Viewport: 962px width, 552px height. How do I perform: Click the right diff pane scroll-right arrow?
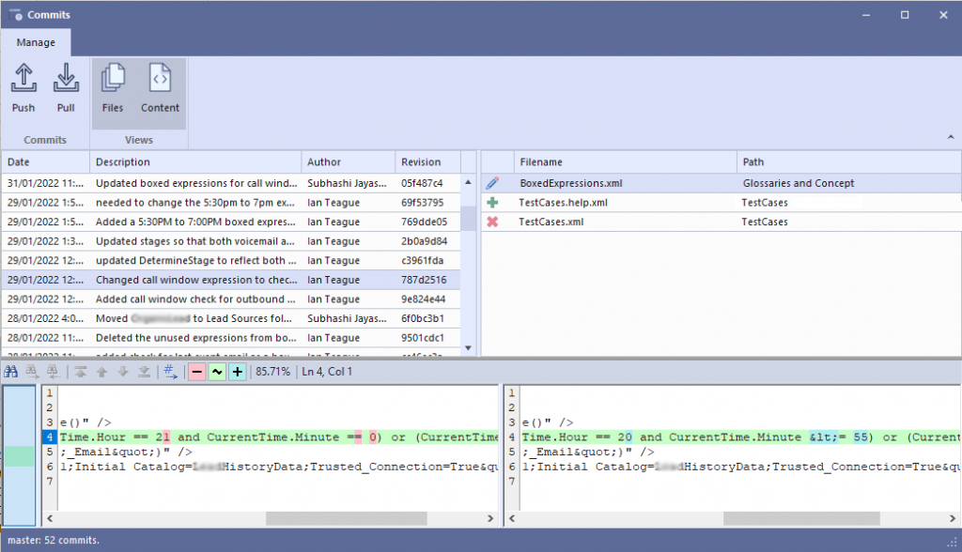[953, 519]
